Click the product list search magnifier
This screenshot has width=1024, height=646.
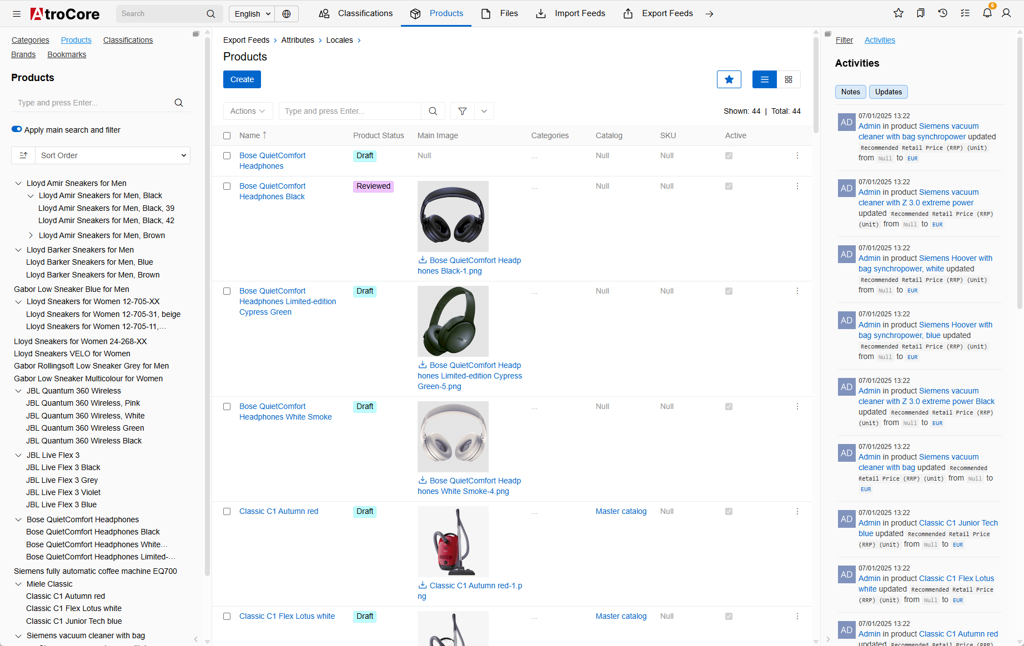[433, 111]
